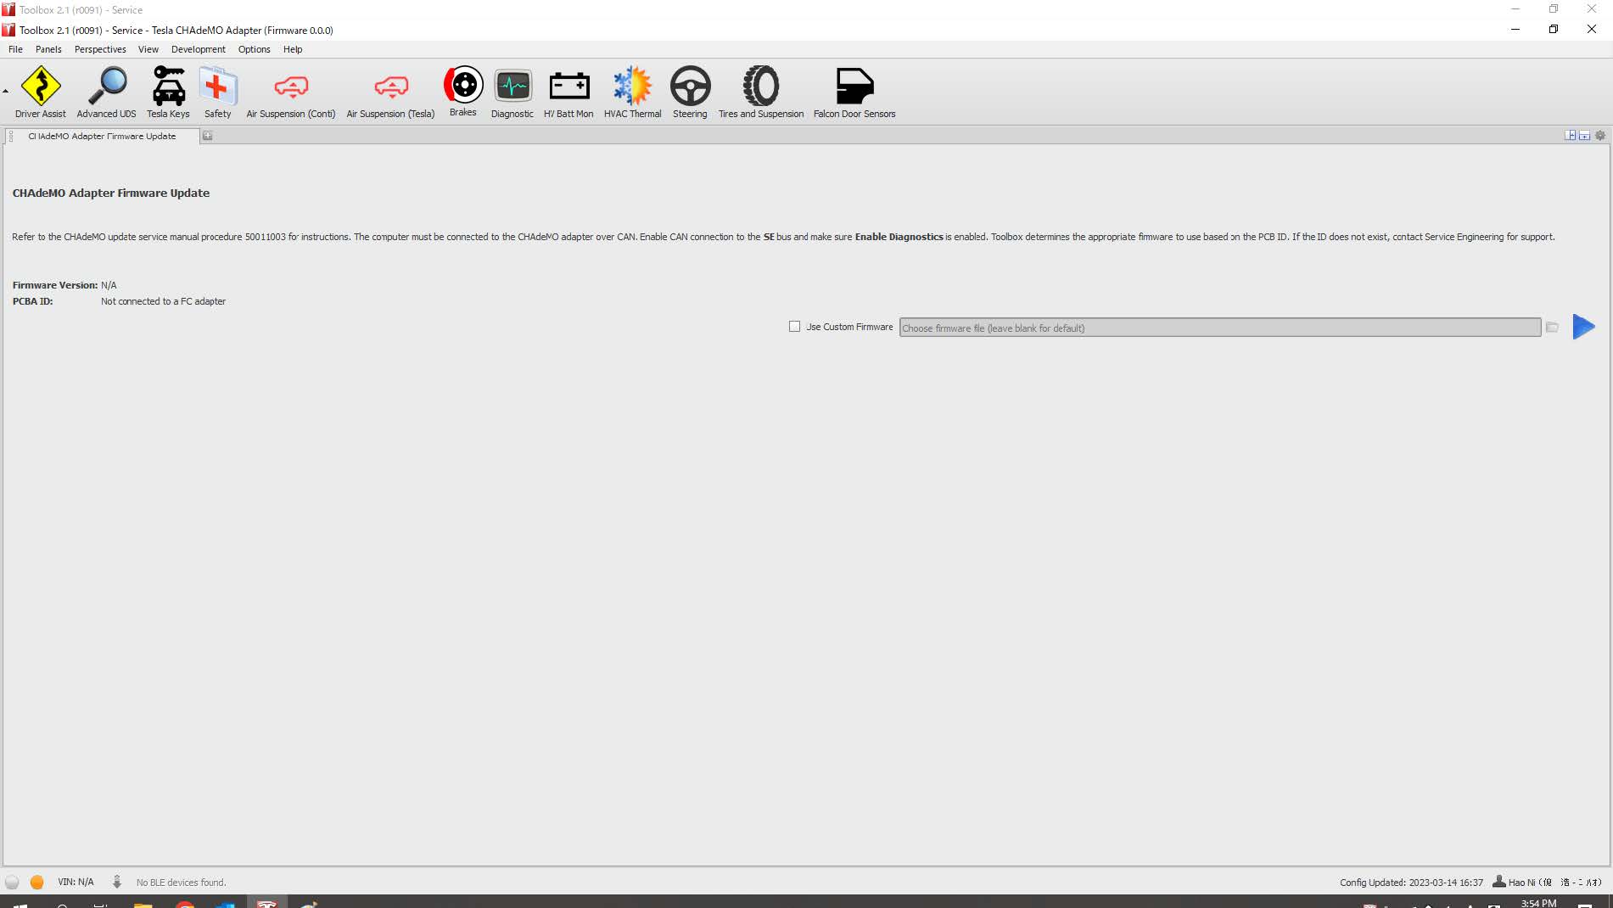Open the Safety toolbar icon
Screen dimensions: 1613x908
[x=217, y=92]
